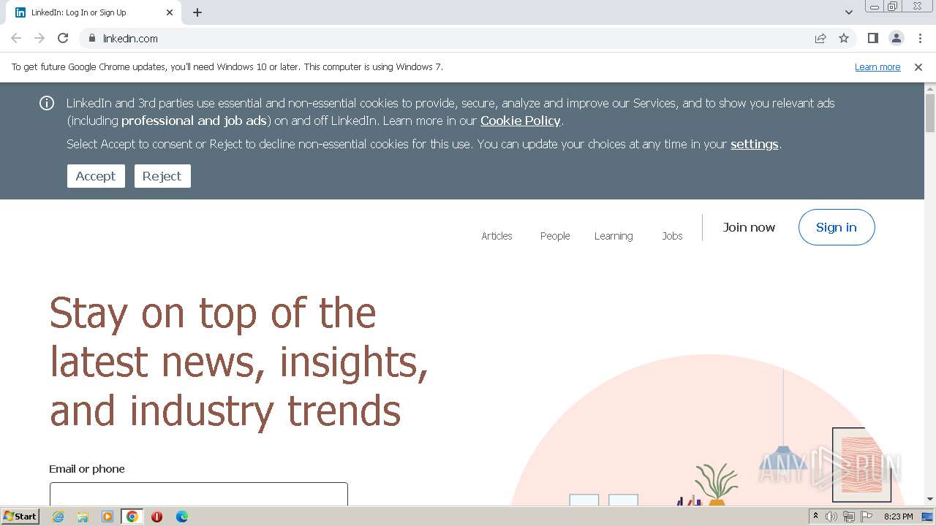Click the Sign in button
This screenshot has height=526, width=936.
[837, 227]
